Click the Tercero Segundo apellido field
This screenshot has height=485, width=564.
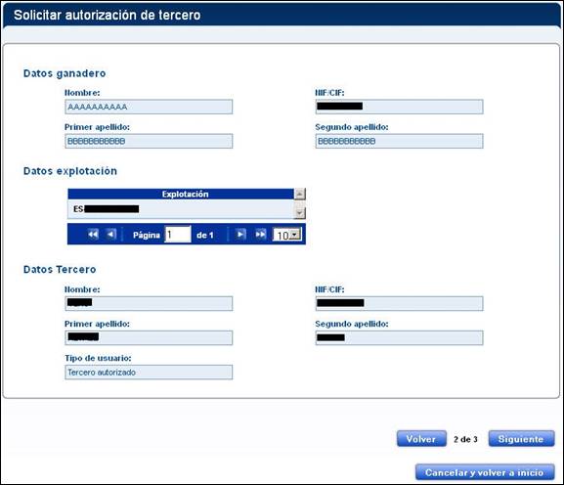[399, 338]
